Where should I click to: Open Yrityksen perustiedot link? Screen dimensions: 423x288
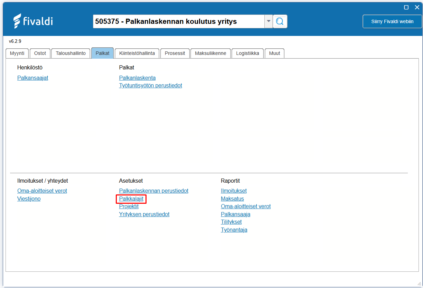(144, 214)
